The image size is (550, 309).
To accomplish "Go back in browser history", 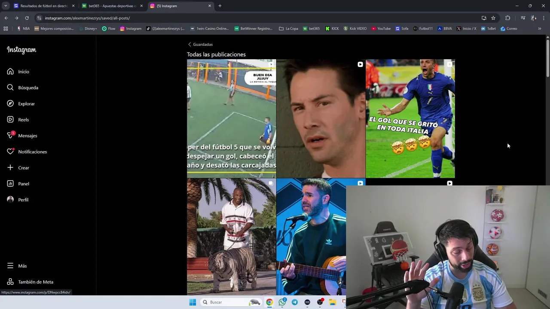I will pos(6,18).
